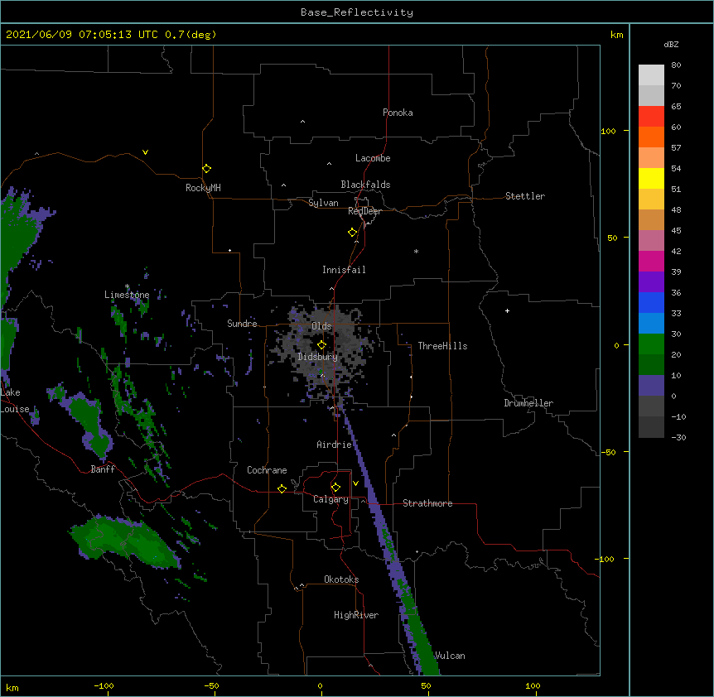Select the yellow 51-54 dBZ legend swatch
The width and height of the screenshot is (714, 697).
[651, 178]
